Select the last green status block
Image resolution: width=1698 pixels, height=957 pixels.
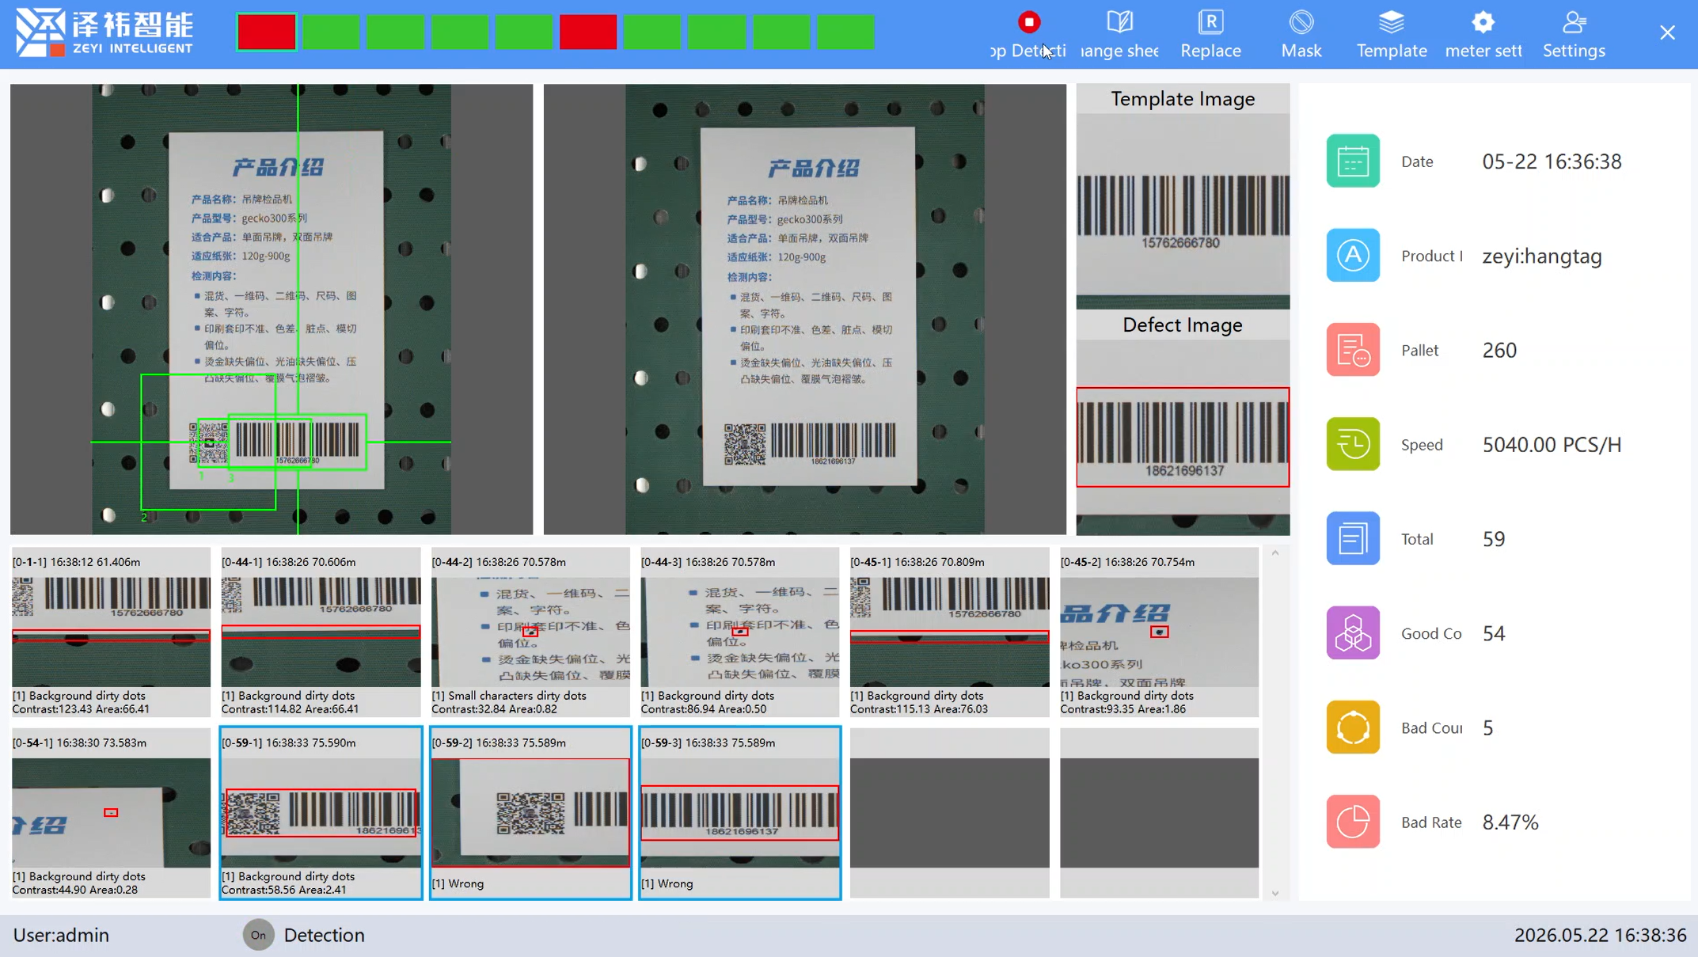[x=845, y=32]
